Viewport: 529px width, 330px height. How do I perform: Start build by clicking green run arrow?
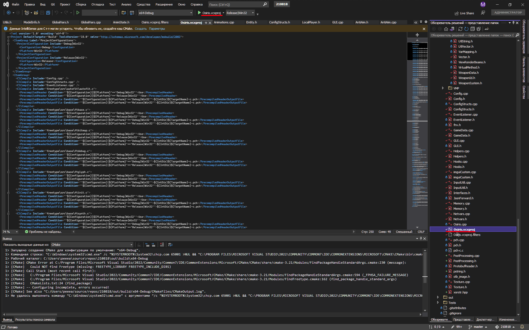tap(78, 13)
